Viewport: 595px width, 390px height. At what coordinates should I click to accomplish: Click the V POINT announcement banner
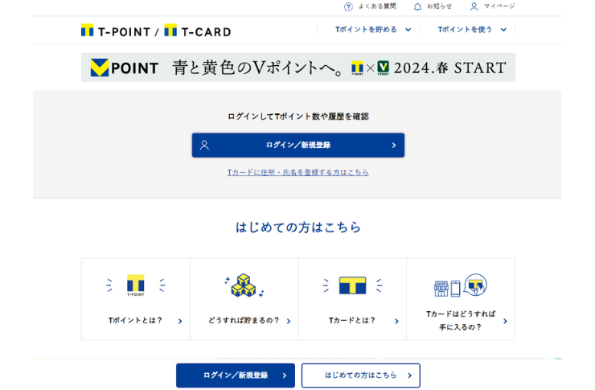(x=297, y=68)
